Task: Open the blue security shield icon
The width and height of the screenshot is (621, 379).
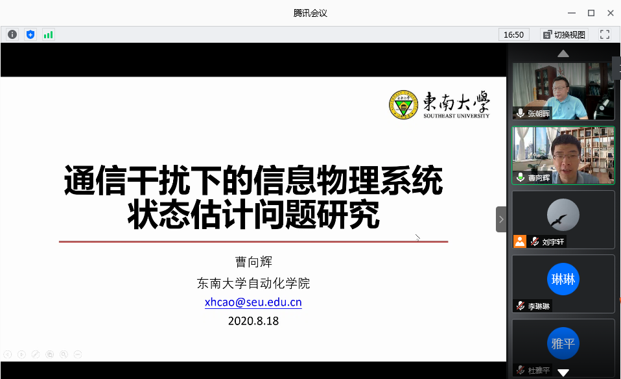Action: [x=30, y=34]
